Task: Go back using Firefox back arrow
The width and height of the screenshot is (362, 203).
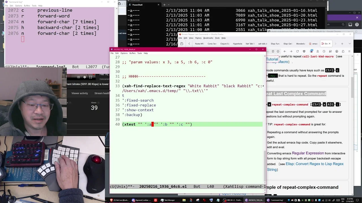Action: coord(285,51)
